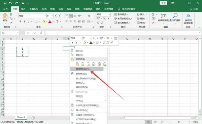The width and height of the screenshot is (202, 124).
Task: Click Decrease Font Size in the ribbon
Action: 60,16
